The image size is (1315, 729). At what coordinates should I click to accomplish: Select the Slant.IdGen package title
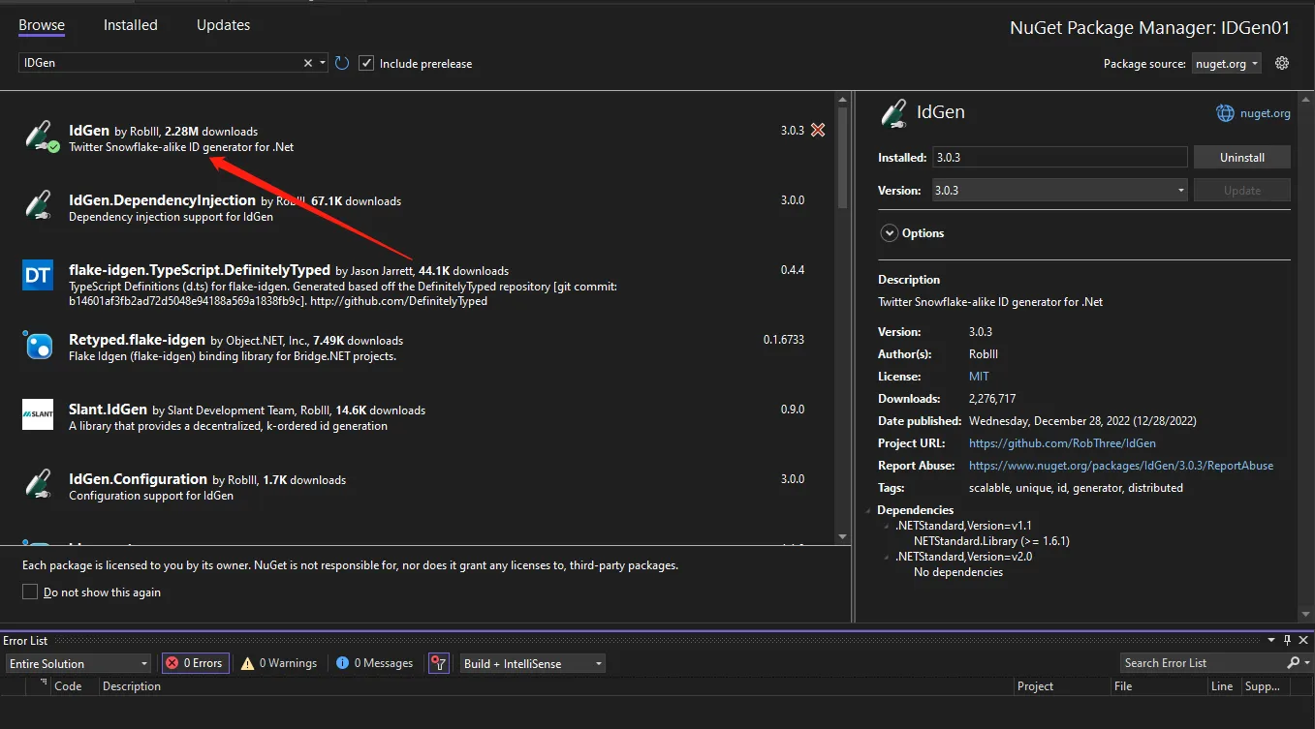click(108, 409)
